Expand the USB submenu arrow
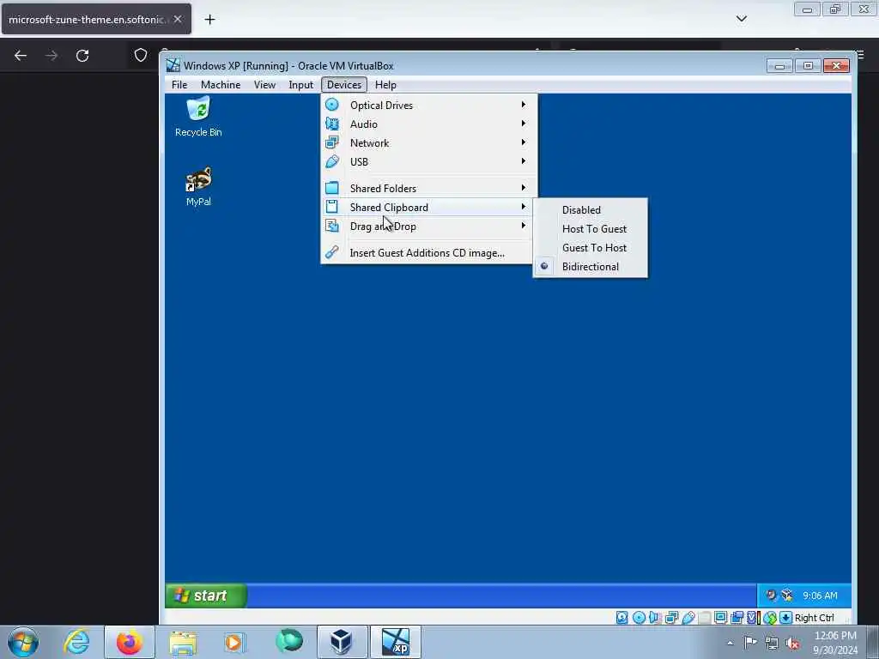The height and width of the screenshot is (659, 879). coord(523,161)
